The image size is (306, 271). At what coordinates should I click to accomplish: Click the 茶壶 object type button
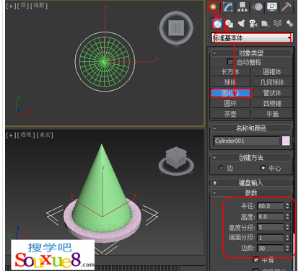point(230,114)
